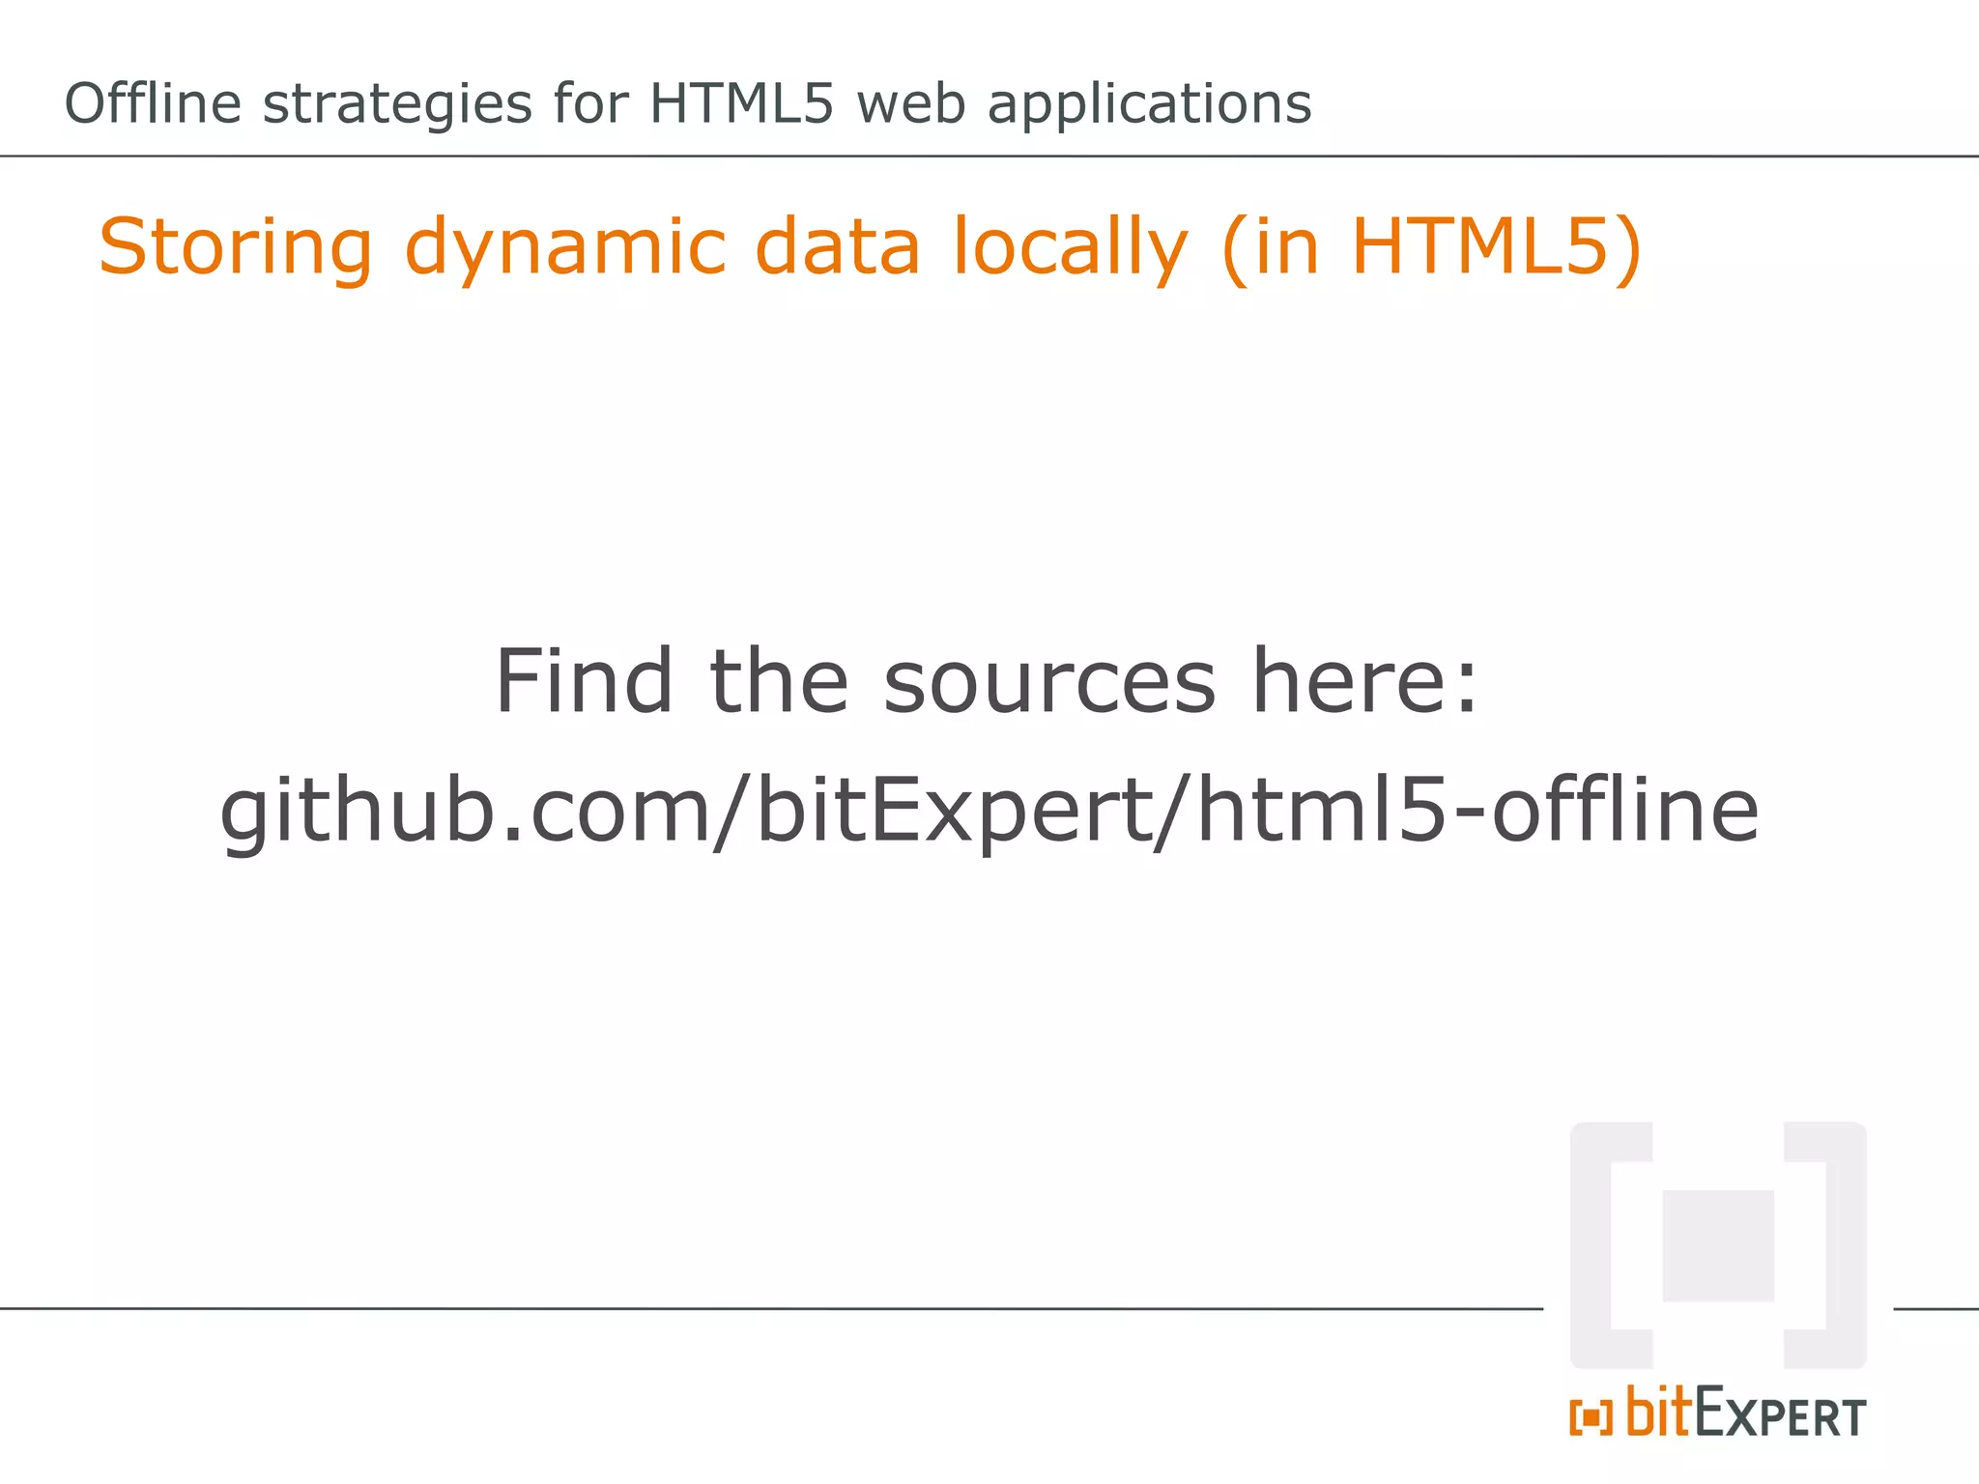Select the title 'Storing dynamic data locally (in HTML5)'
1979x1484 pixels.
870,247
